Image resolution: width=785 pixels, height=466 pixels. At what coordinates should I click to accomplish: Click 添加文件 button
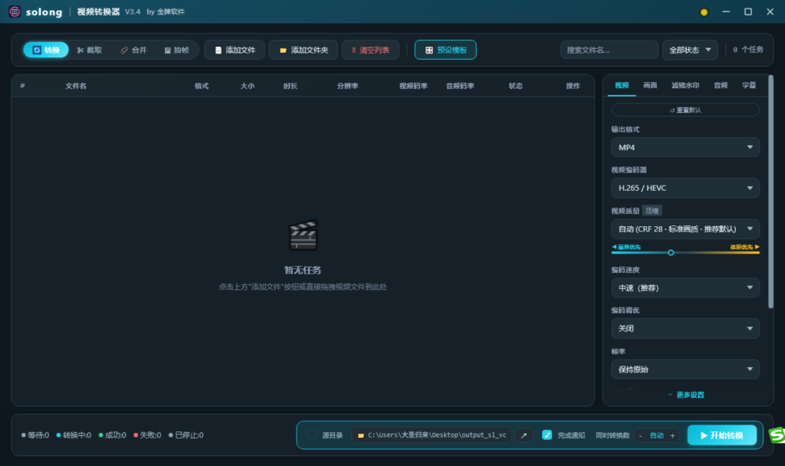coord(235,50)
